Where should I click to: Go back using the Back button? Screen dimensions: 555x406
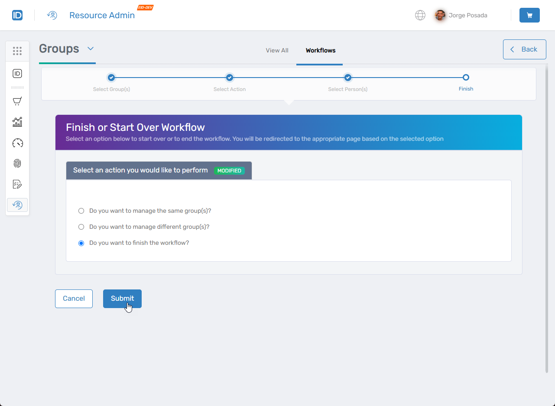coord(524,49)
